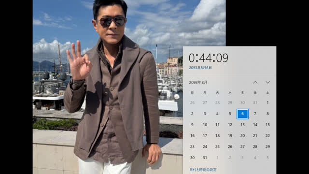Image resolution: width=309 pixels, height=174 pixels.
Task: Click the 2093年8月6日 date link
Action: click(200, 68)
